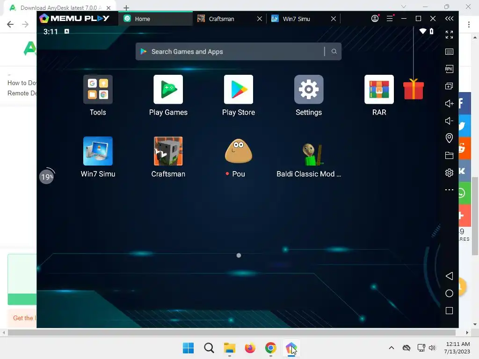The image size is (479, 359).
Task: Open MEmu account profile icon
Action: 375,18
